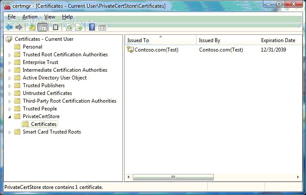This screenshot has height=195, width=306.
Task: Click the 12/31/2039 expiration date cell
Action: point(273,50)
